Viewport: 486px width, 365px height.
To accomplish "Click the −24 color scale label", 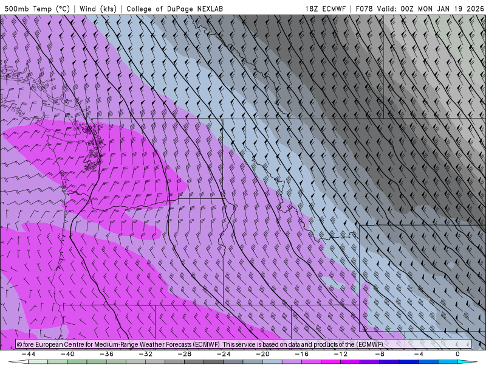I will pos(224,354).
